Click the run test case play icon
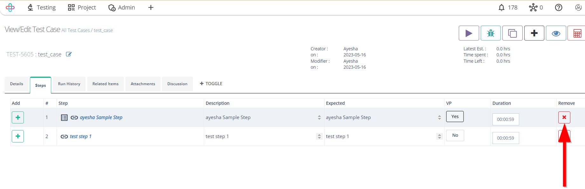 [x=469, y=33]
